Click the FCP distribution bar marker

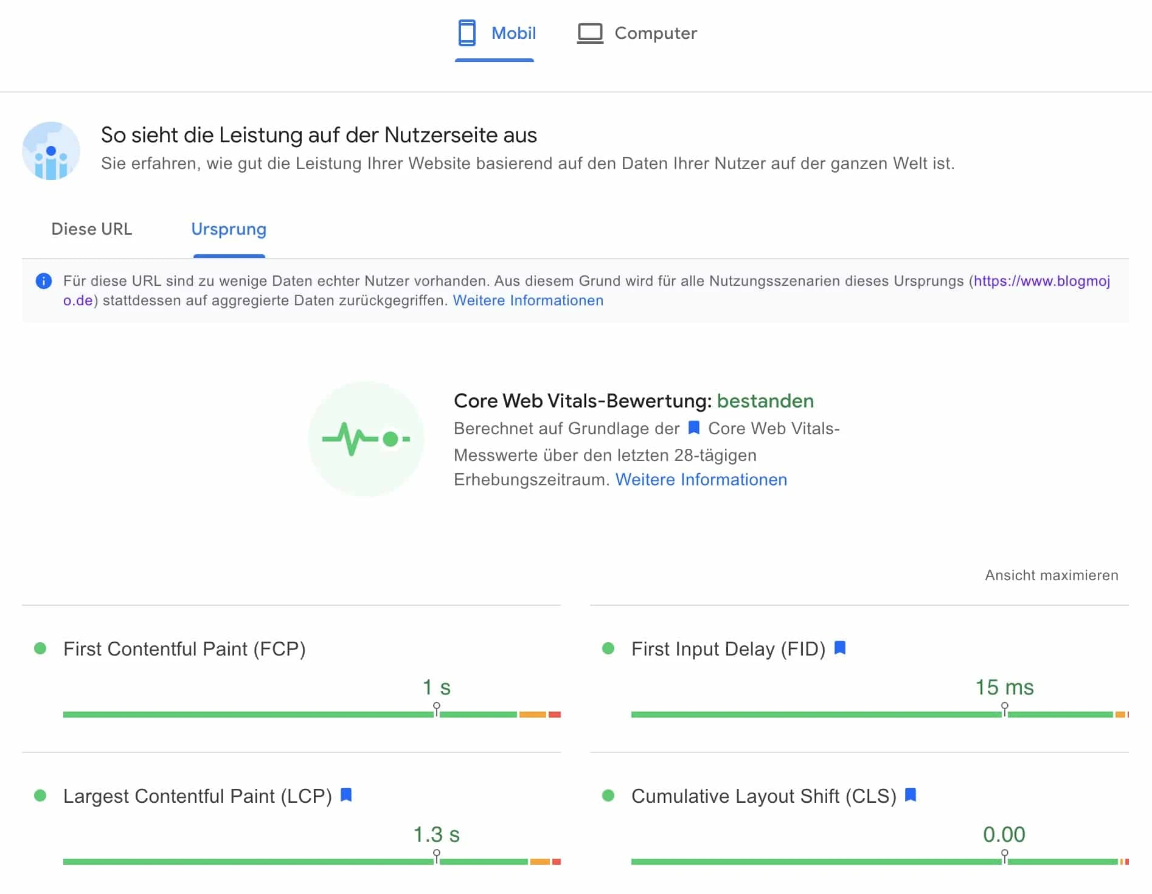[x=437, y=710]
